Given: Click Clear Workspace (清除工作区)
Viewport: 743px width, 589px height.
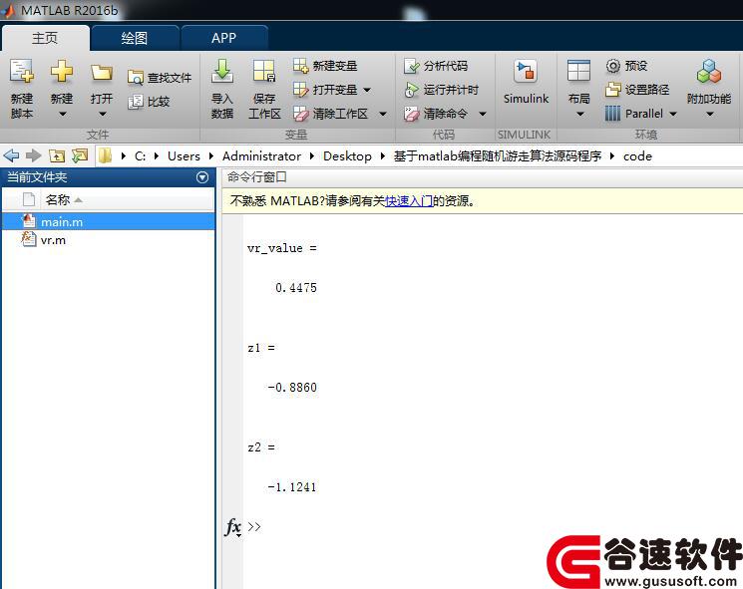Looking at the screenshot, I should 330,114.
